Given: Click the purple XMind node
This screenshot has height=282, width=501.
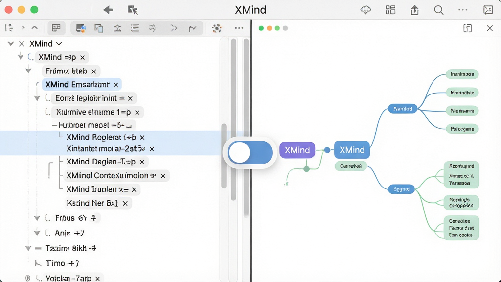Looking at the screenshot, I should [x=297, y=150].
